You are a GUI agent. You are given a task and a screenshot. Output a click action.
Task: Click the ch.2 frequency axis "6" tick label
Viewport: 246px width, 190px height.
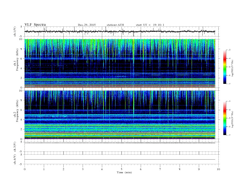21,110
